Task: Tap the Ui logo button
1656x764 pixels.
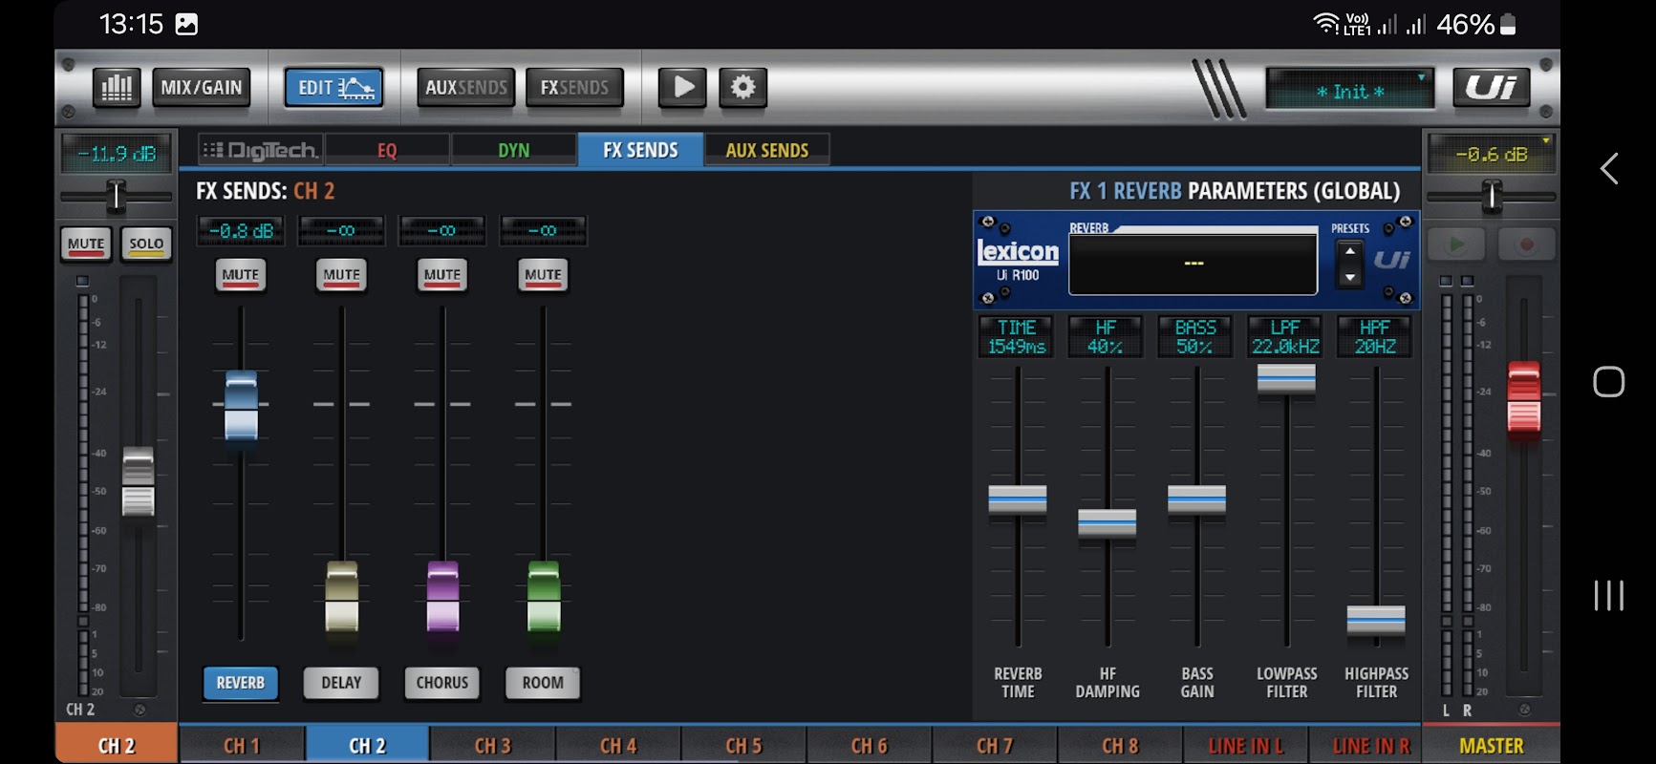Action: [1491, 88]
